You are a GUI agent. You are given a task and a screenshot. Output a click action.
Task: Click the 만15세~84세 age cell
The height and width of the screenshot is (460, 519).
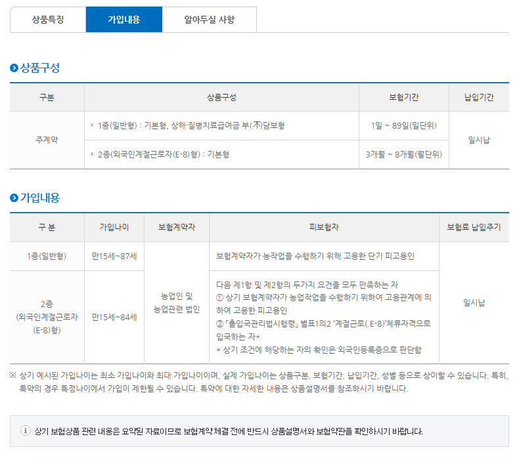pyautogui.click(x=114, y=318)
